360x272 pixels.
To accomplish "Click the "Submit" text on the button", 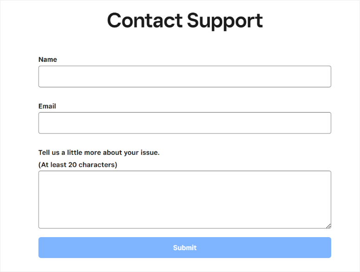I will [185, 248].
